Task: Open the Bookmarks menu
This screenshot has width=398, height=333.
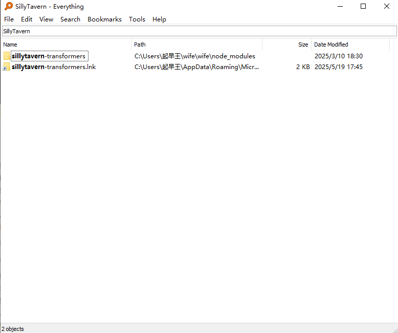Action: [104, 19]
